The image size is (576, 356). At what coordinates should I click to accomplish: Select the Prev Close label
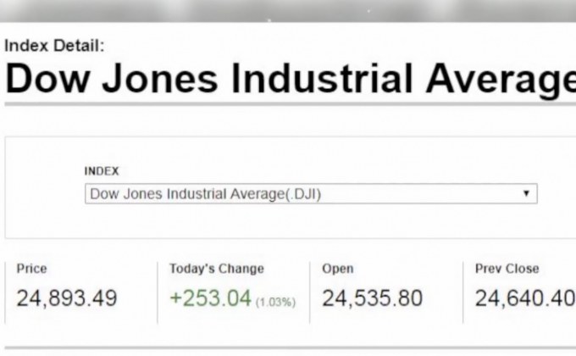click(507, 269)
